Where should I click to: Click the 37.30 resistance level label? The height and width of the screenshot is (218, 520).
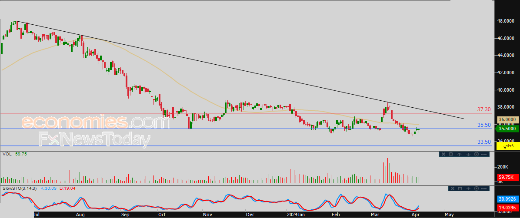[x=484, y=109]
